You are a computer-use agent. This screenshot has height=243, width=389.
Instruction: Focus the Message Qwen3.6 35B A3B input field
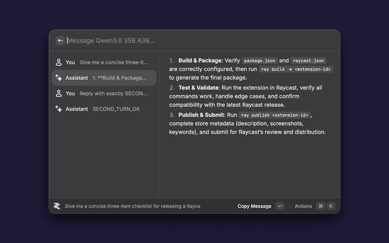pyautogui.click(x=201, y=41)
